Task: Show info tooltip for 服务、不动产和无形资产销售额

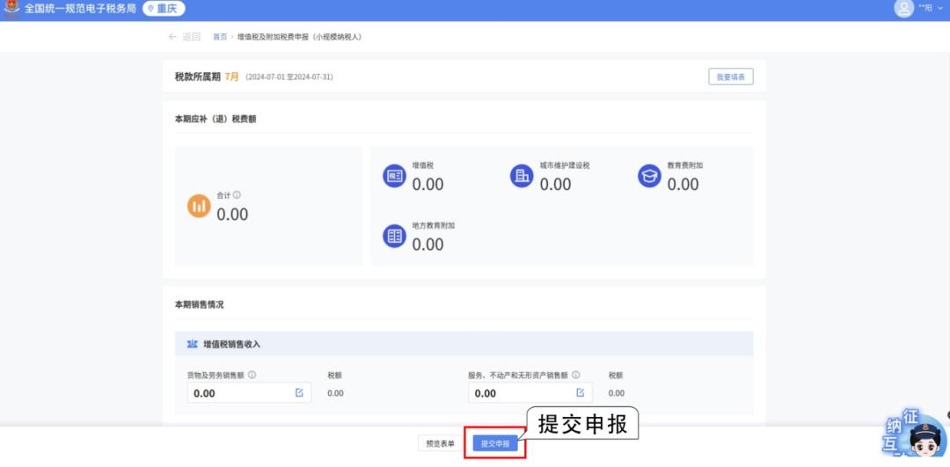Action: point(576,375)
